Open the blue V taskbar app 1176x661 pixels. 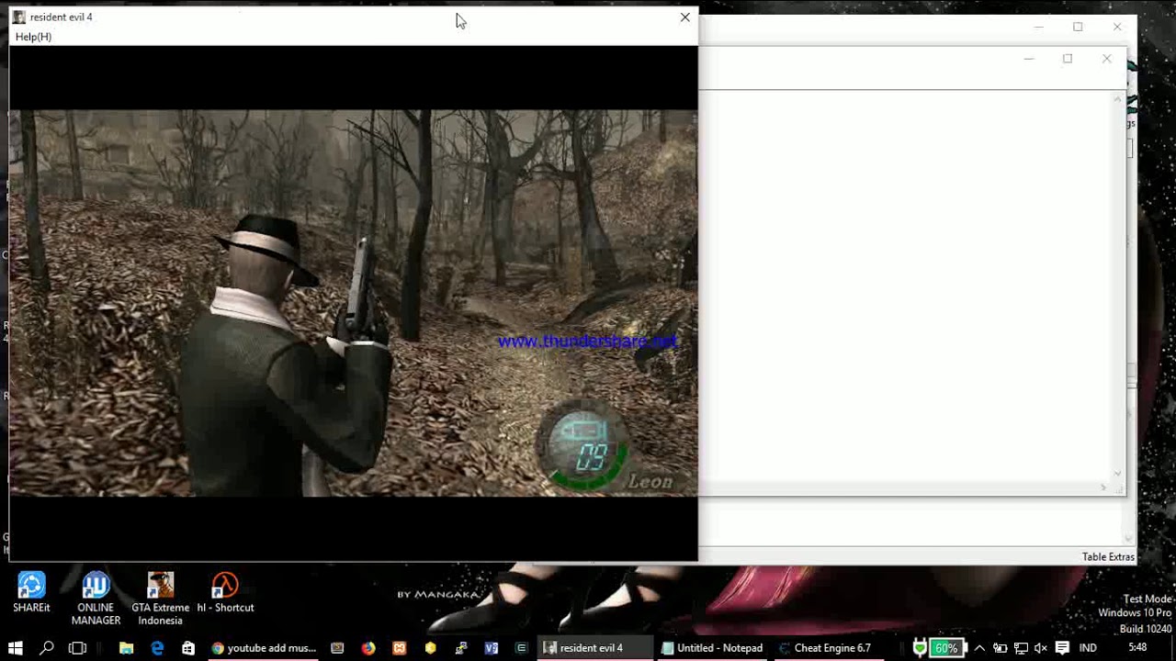tap(492, 648)
